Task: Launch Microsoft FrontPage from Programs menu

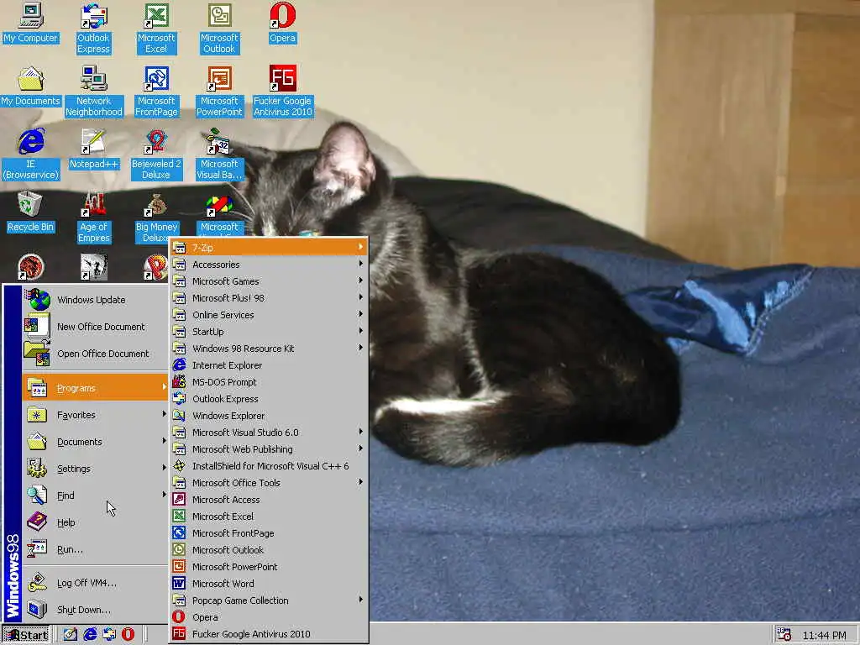Action: [269, 533]
